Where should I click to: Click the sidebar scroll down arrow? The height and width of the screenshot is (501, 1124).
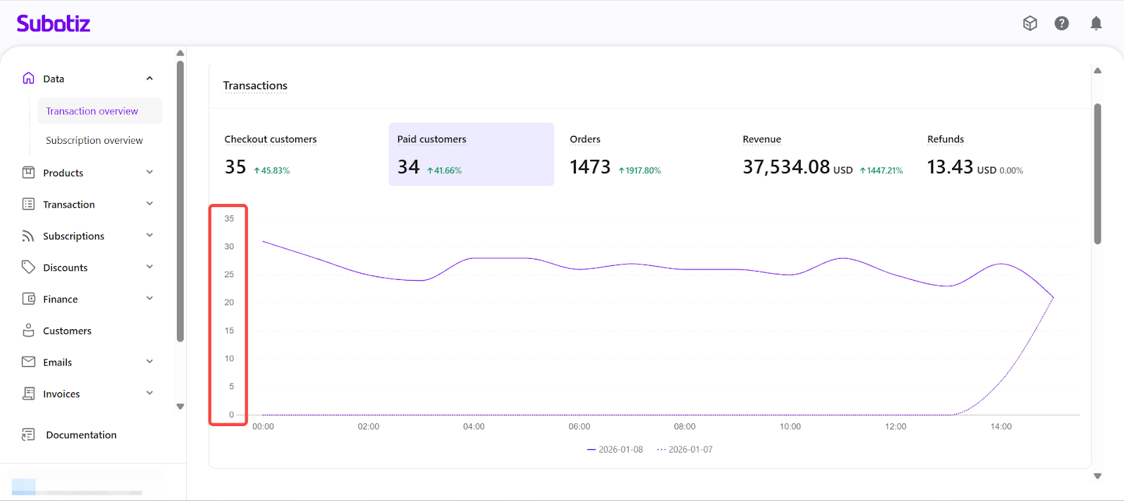(181, 406)
